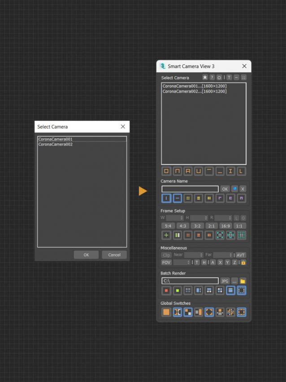This screenshot has width=286, height=382.
Task: Click the Batch Render path field showing C:\
Action: tap(190, 281)
